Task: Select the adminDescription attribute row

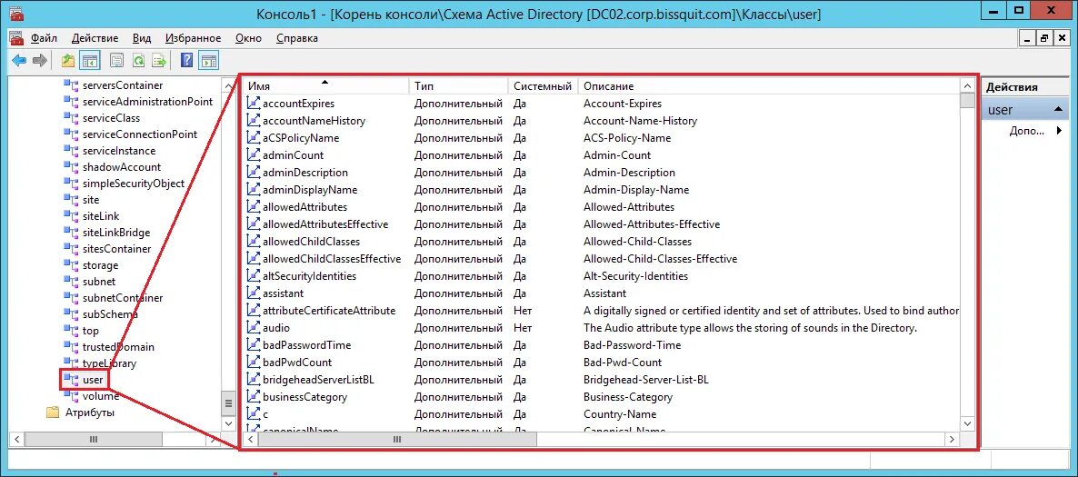Action: tap(603, 173)
